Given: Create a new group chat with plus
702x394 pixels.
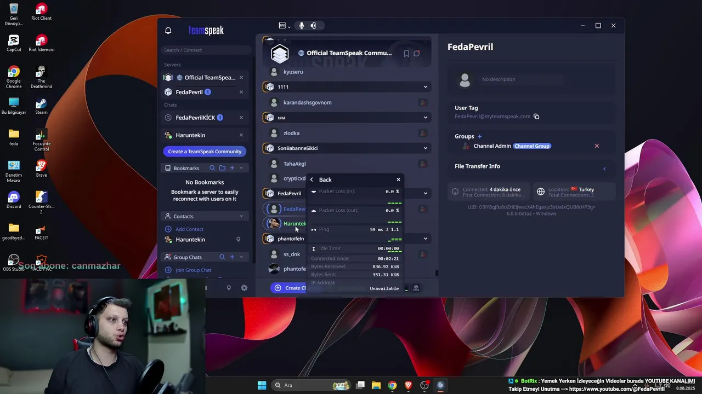Looking at the screenshot, I should click(232, 257).
